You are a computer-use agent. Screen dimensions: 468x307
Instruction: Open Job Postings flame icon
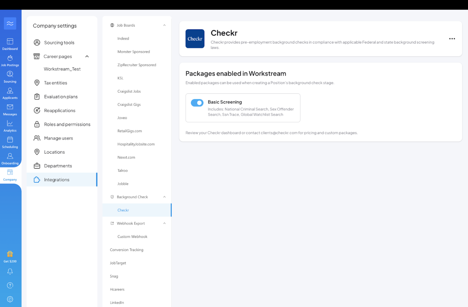tap(10, 58)
